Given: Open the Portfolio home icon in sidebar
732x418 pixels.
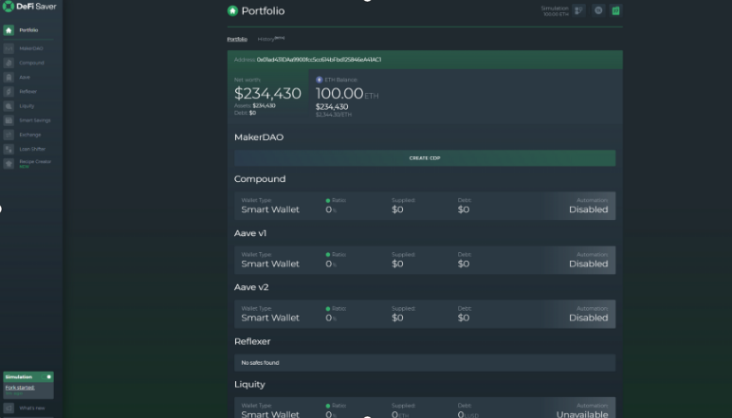Looking at the screenshot, I should pyautogui.click(x=9, y=30).
